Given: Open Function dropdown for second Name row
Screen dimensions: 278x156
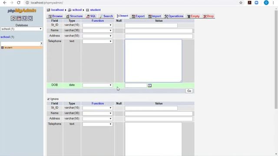Looking at the screenshot, I should (97, 113).
